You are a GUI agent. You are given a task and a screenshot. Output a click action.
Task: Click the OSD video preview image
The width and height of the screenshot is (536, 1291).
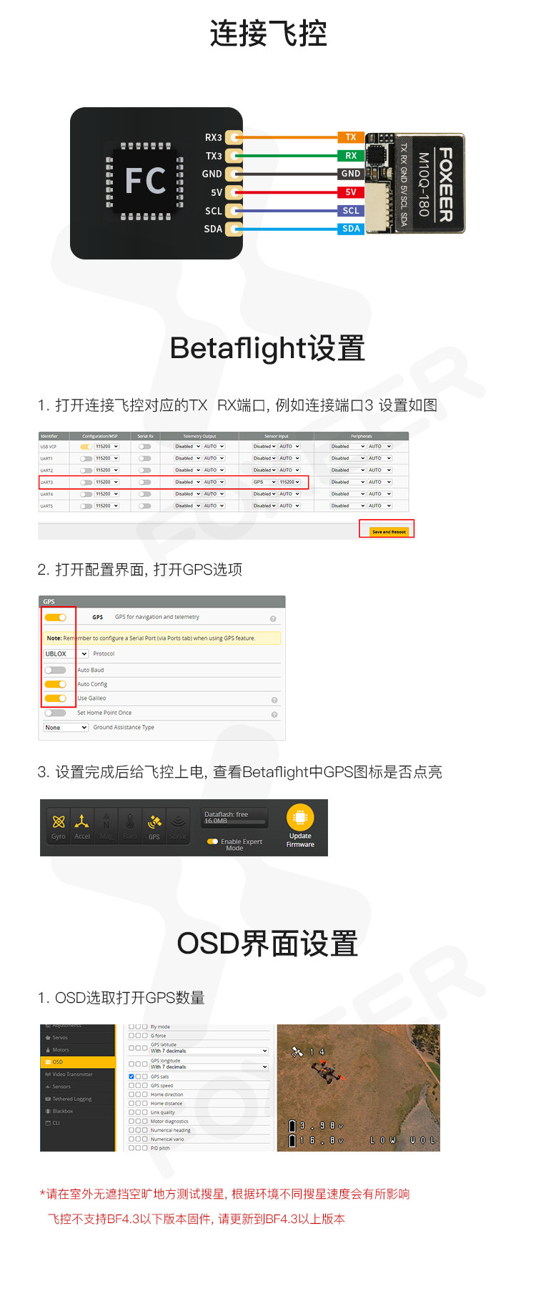tap(358, 1088)
